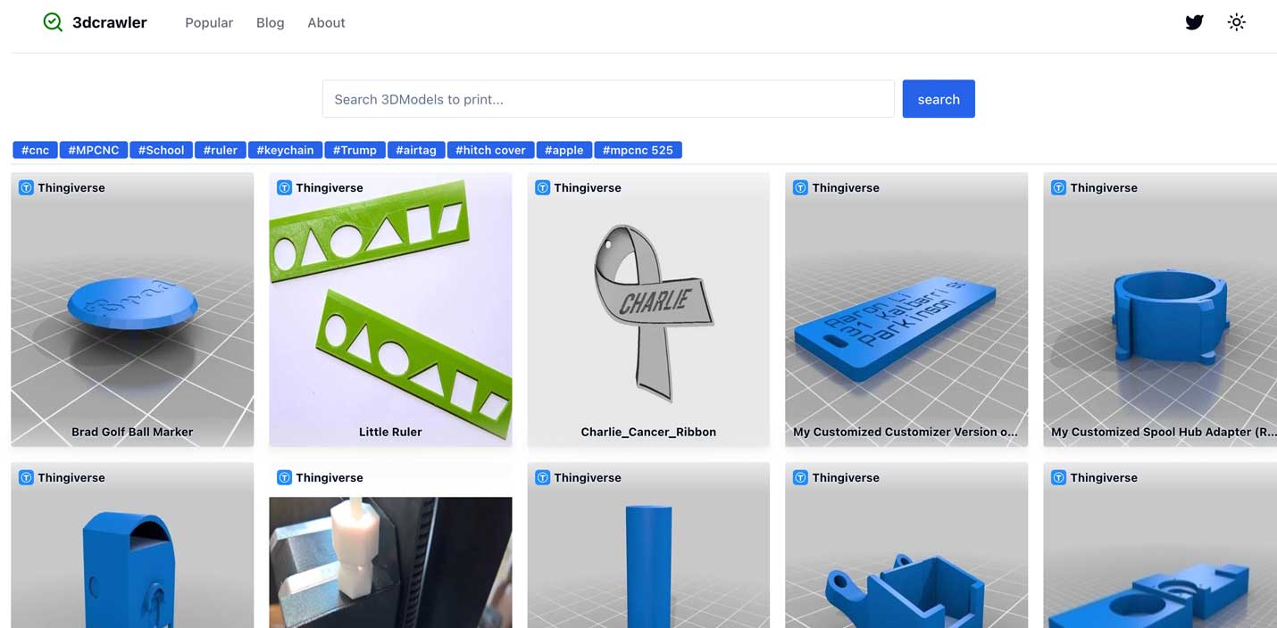The image size is (1277, 628).
Task: Open the Blog page
Action: click(270, 21)
